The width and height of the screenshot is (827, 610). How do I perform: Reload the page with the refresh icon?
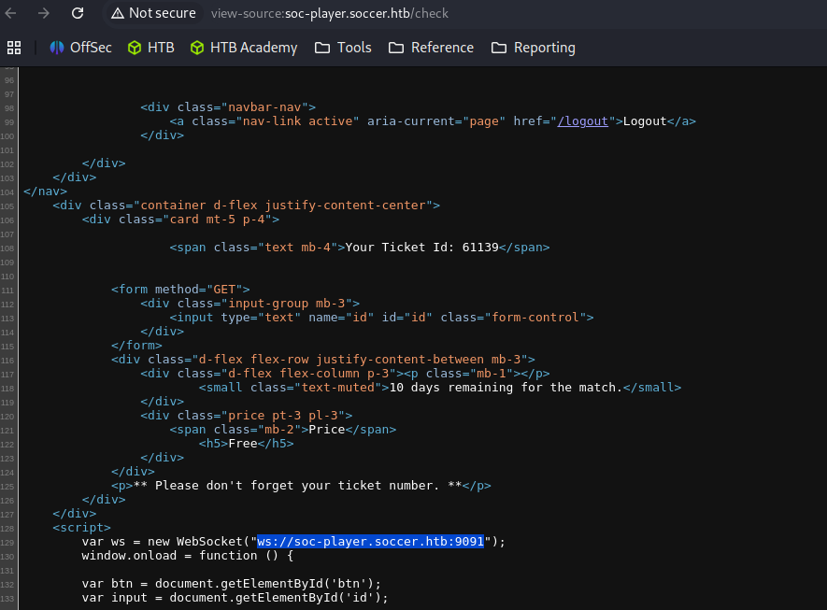pos(78,13)
